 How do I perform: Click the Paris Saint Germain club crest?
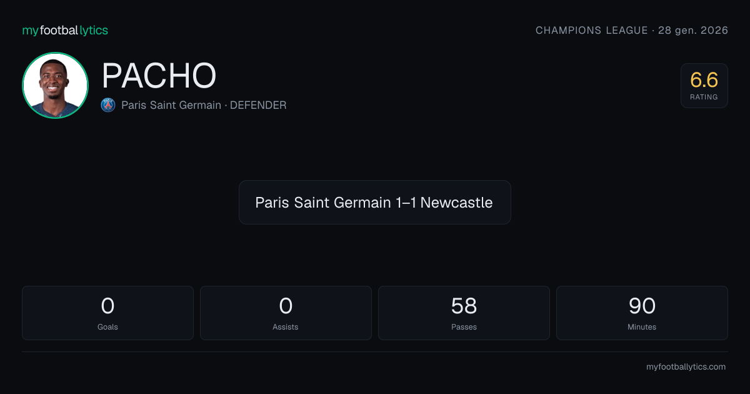[108, 105]
